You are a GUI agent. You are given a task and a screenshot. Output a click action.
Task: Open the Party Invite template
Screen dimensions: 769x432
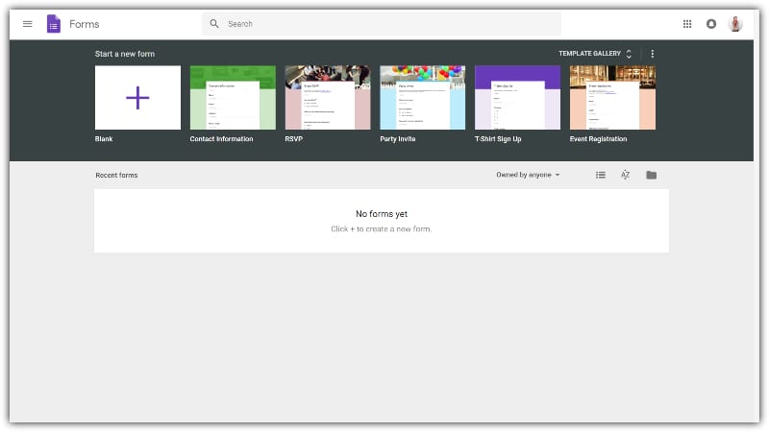(422, 98)
